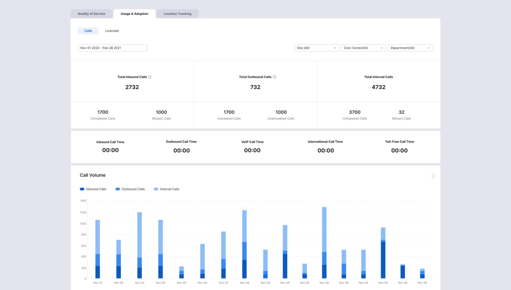Select the Usage & Adoption tab
This screenshot has height=290, width=511.
134,14
